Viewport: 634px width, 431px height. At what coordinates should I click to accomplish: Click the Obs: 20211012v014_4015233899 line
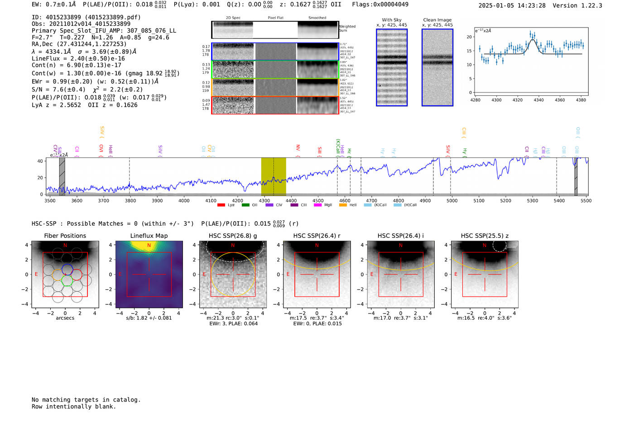pos(81,24)
